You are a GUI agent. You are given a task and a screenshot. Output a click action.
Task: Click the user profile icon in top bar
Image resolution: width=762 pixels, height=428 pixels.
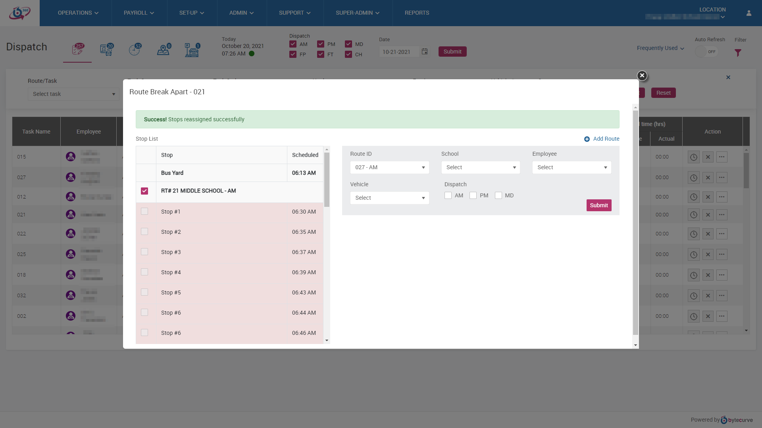point(749,13)
